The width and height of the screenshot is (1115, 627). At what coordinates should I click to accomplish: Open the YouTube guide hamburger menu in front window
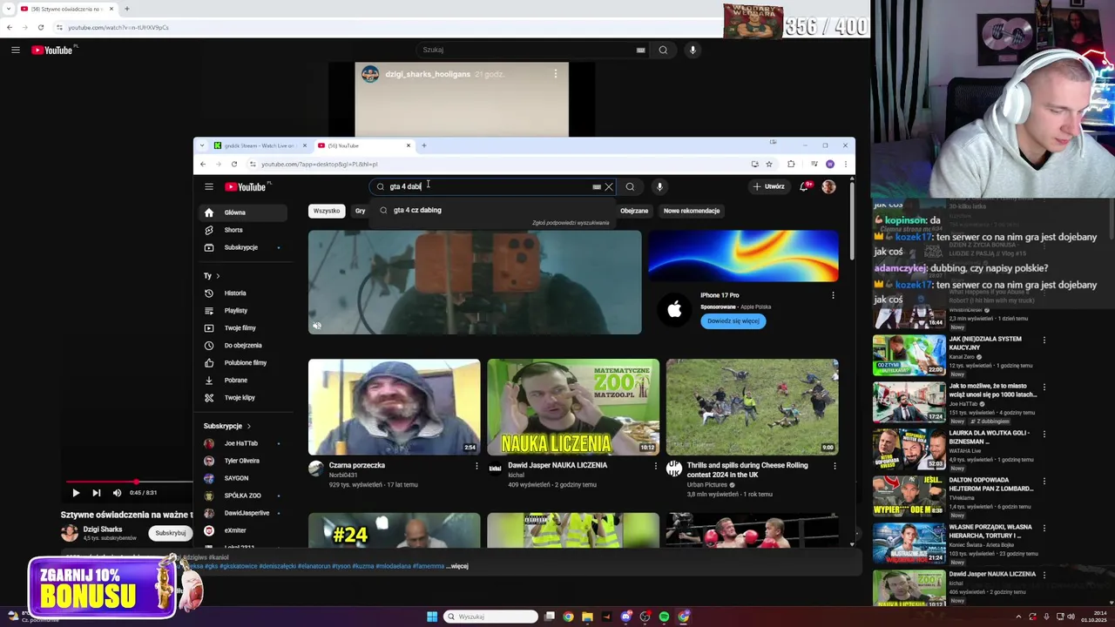tap(209, 186)
